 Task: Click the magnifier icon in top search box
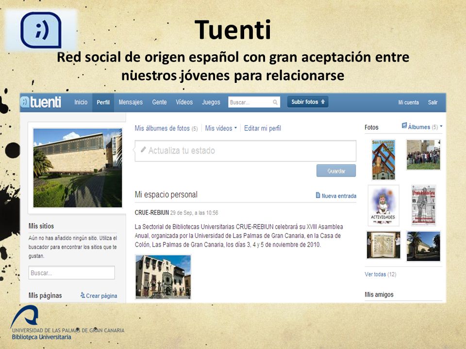pyautogui.click(x=275, y=102)
